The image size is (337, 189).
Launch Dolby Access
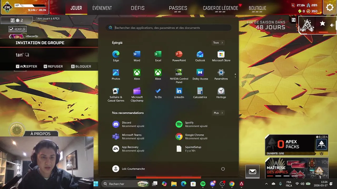pos(200,75)
